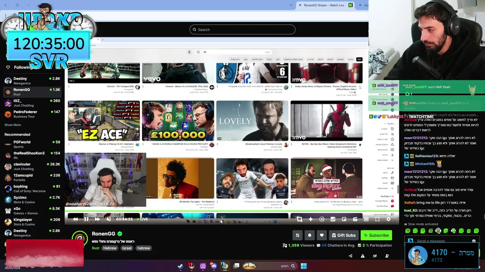Click the cast icon in player controls

point(355,219)
